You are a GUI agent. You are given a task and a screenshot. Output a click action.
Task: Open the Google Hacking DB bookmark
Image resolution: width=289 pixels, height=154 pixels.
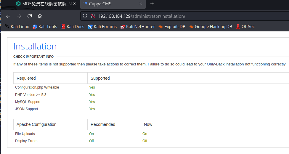[x=211, y=27]
